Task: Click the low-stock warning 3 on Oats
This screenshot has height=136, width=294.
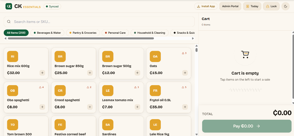Action: (184, 53)
